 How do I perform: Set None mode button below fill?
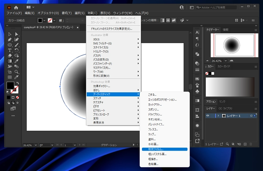point(17,97)
